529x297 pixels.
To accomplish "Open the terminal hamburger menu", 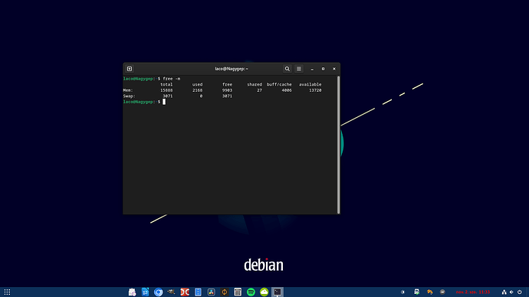I will (299, 69).
